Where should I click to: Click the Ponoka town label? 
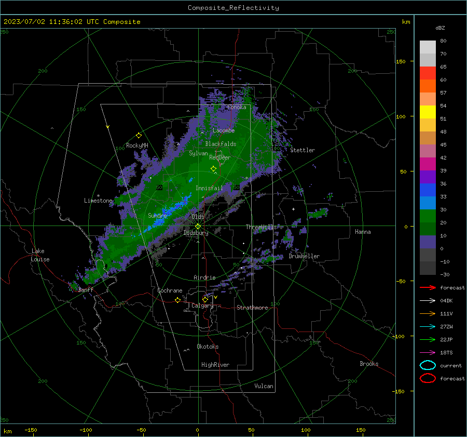(237, 107)
